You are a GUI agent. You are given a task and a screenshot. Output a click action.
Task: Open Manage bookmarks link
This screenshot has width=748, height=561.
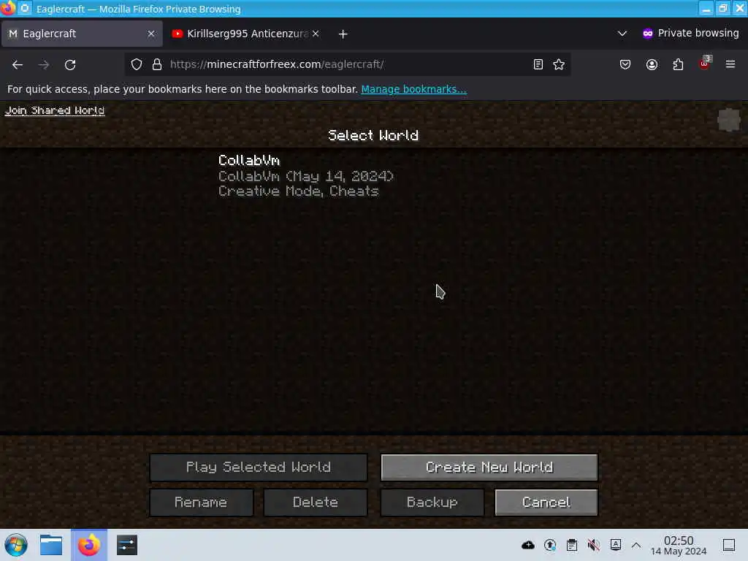413,89
